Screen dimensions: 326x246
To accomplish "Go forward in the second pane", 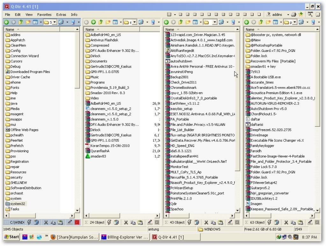I will [x=93, y=22].
